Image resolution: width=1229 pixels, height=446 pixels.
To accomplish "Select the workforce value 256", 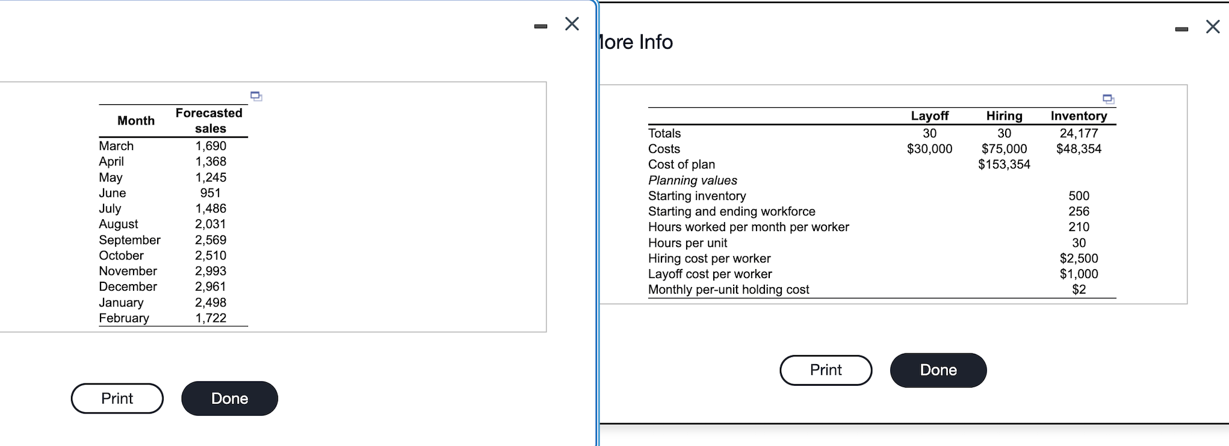I will 1079,211.
